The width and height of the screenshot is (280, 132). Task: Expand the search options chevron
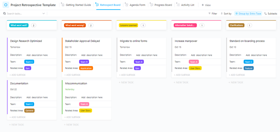point(44,13)
